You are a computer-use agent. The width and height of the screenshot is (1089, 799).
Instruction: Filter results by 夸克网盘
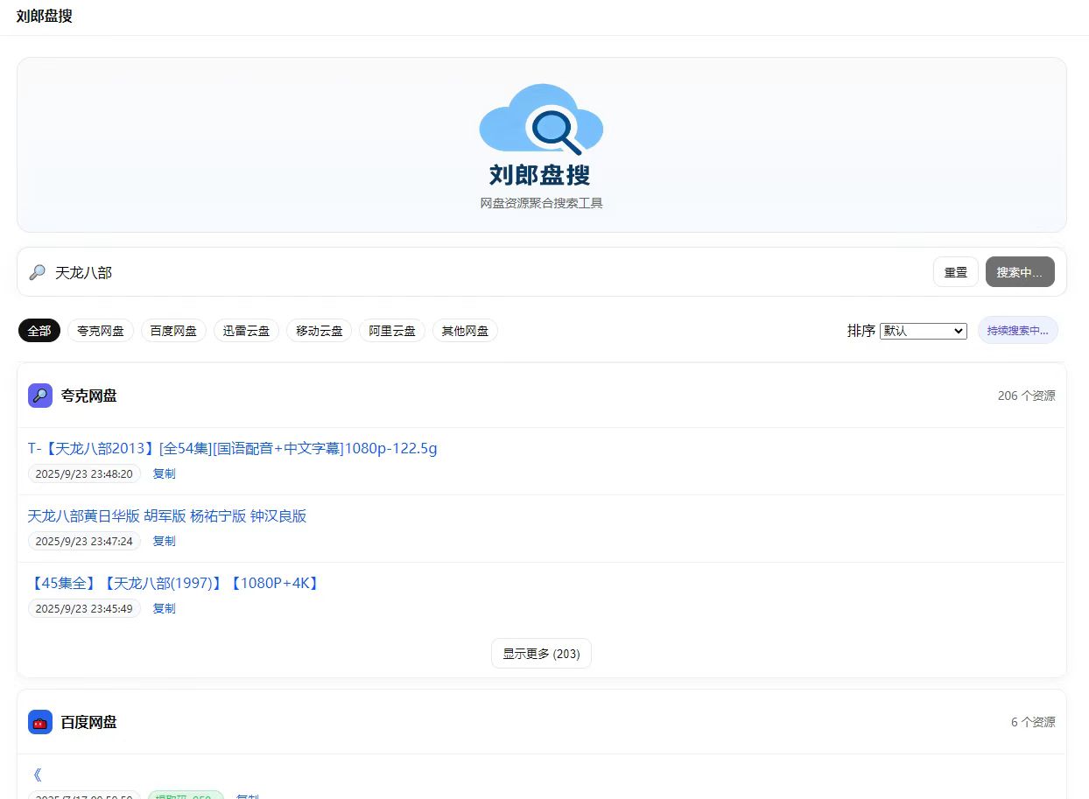[x=101, y=331]
